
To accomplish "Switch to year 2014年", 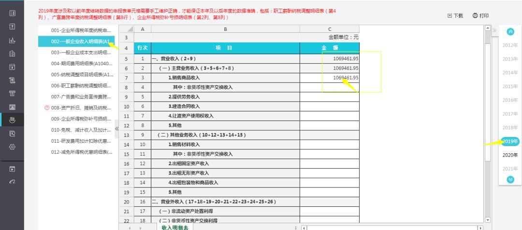I will pos(510,73).
